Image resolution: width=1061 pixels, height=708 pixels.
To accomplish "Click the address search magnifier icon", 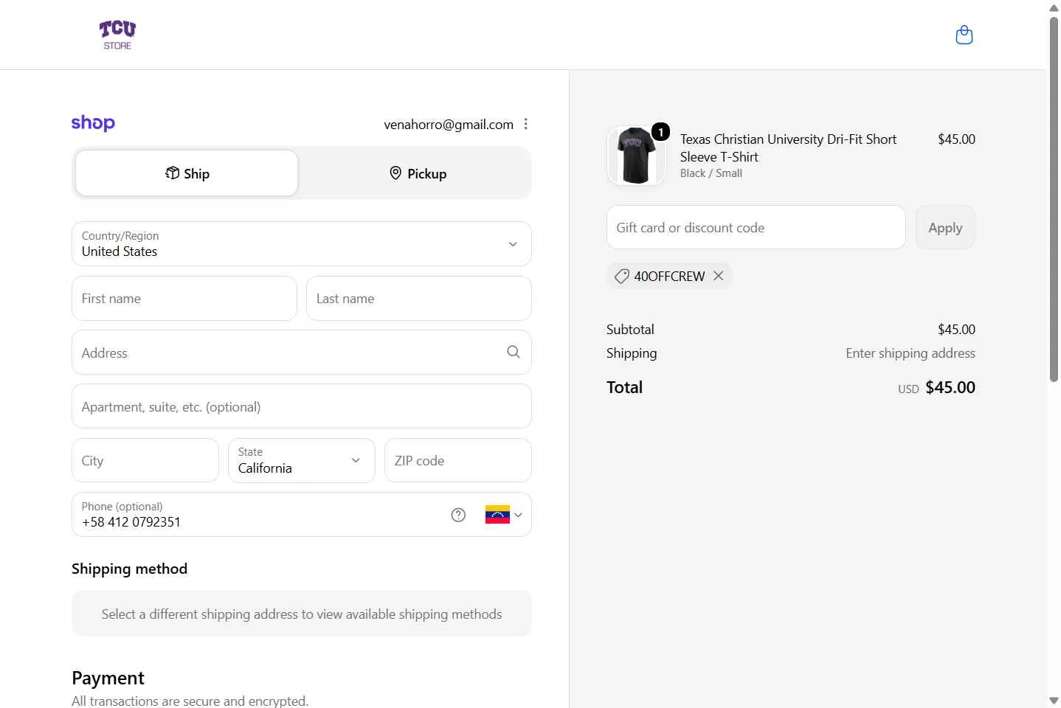I will 514,353.
